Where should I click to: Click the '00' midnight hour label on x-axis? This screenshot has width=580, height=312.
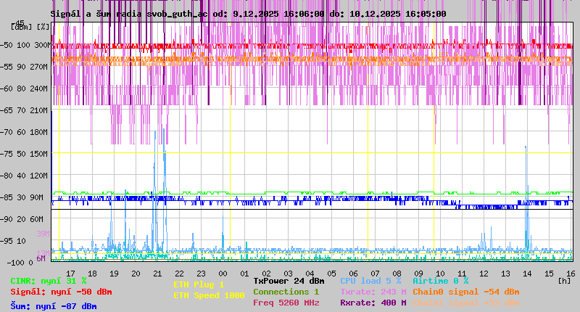(x=223, y=274)
